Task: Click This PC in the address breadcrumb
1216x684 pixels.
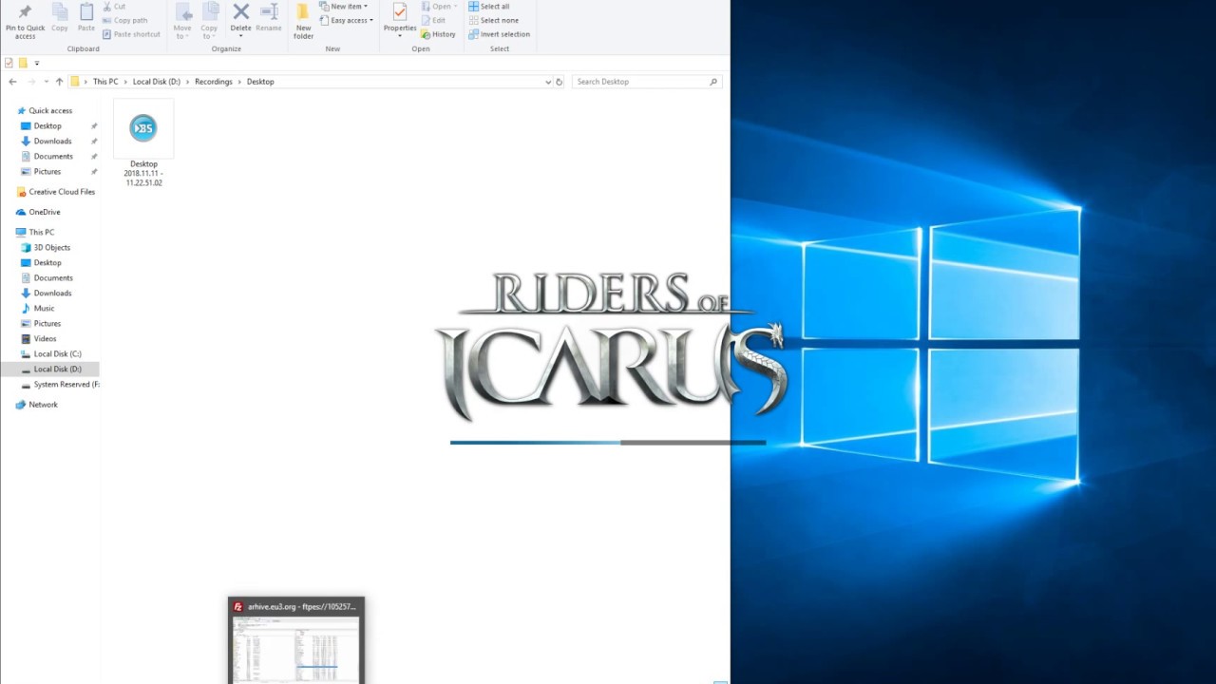Action: click(105, 82)
